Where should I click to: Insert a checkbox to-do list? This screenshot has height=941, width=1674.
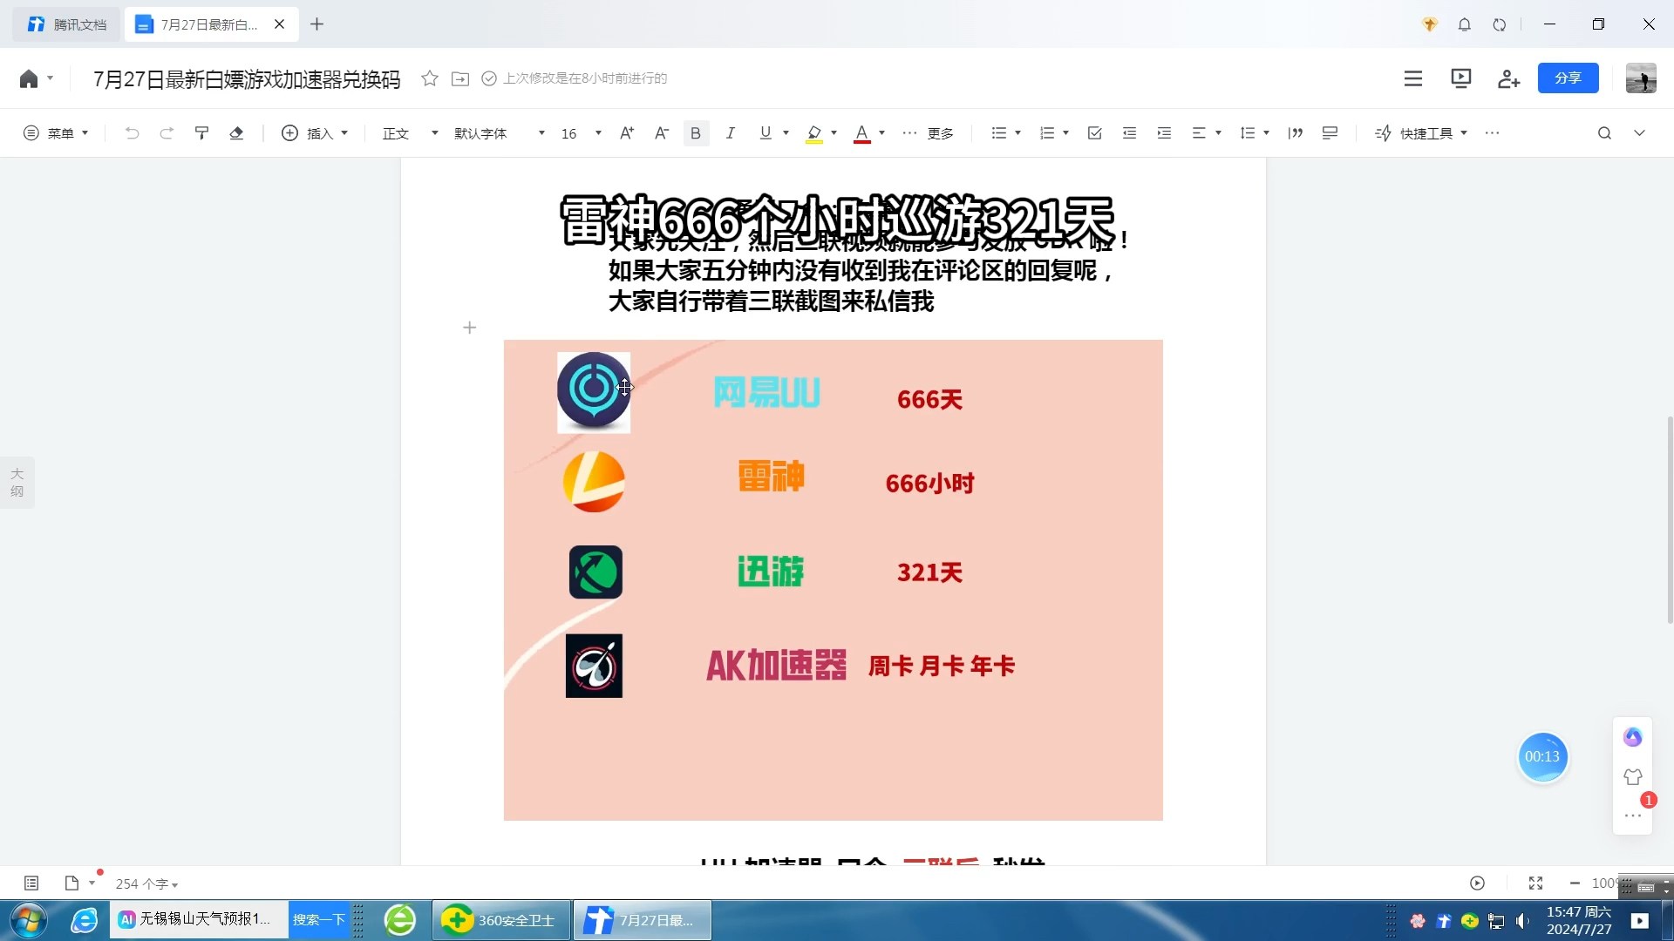pos(1095,133)
